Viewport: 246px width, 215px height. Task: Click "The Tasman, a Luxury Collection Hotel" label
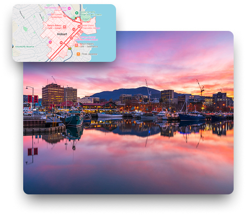coord(86,38)
